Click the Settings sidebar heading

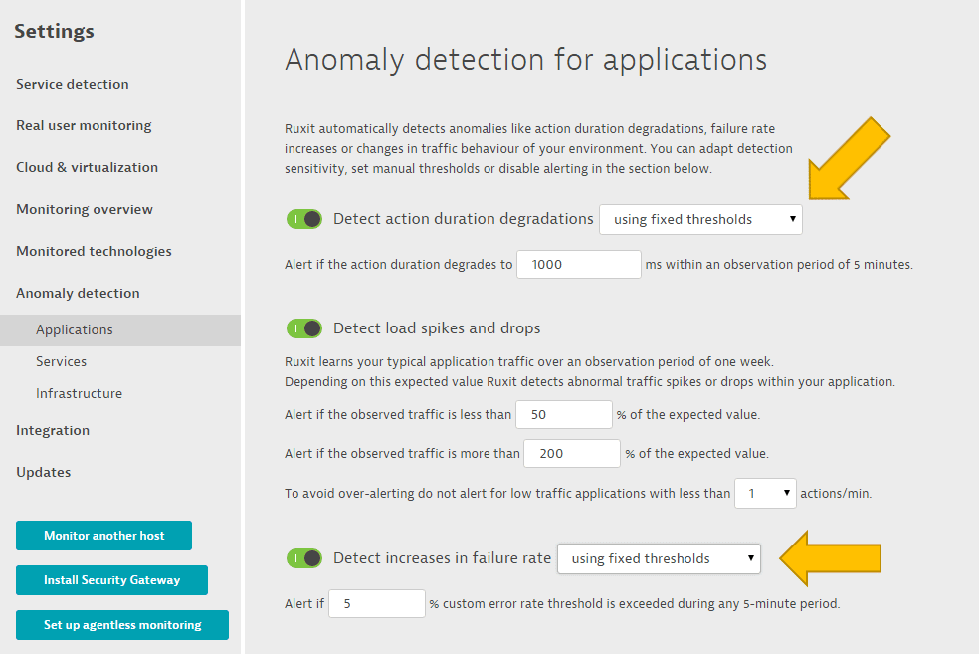click(55, 31)
